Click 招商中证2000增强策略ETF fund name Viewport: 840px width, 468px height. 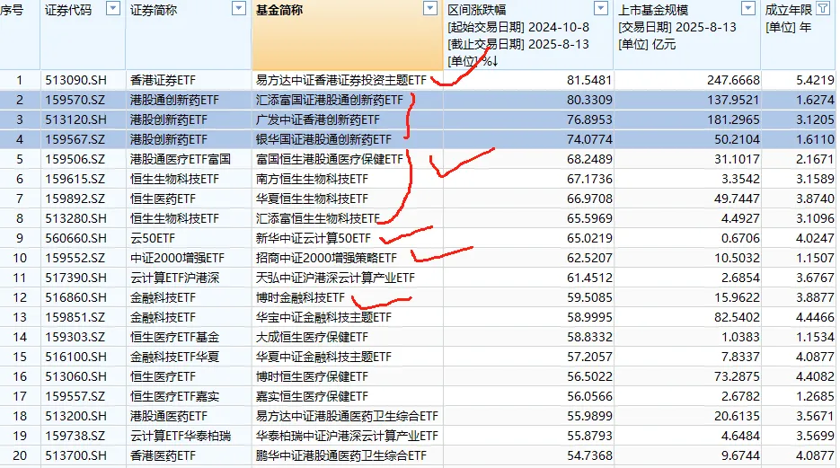coord(326,258)
